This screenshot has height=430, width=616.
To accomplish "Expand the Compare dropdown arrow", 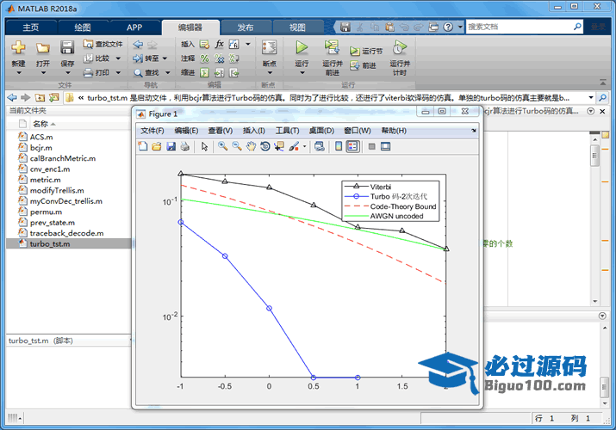I will coord(118,58).
